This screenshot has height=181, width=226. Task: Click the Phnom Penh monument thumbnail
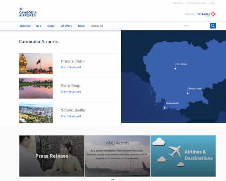(36, 64)
